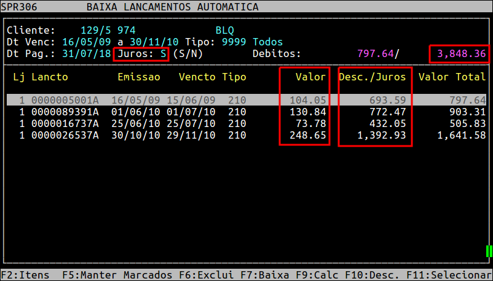Click the Desc./Juros column header

point(372,77)
